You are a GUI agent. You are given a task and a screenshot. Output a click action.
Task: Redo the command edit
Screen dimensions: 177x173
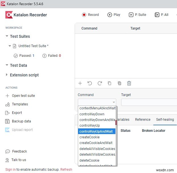tap(100, 83)
